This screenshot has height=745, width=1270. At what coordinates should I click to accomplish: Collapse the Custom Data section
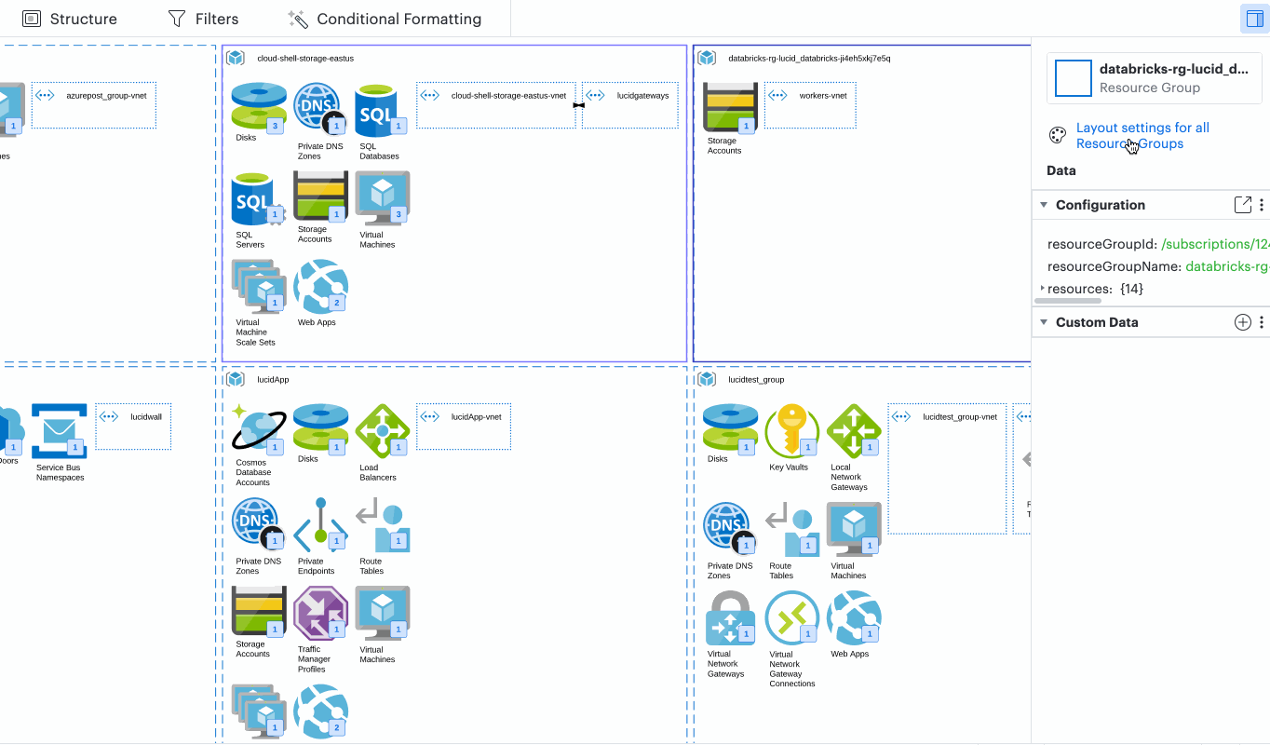click(1044, 321)
